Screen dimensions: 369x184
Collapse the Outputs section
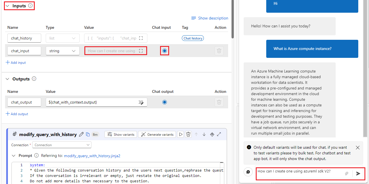(7, 79)
